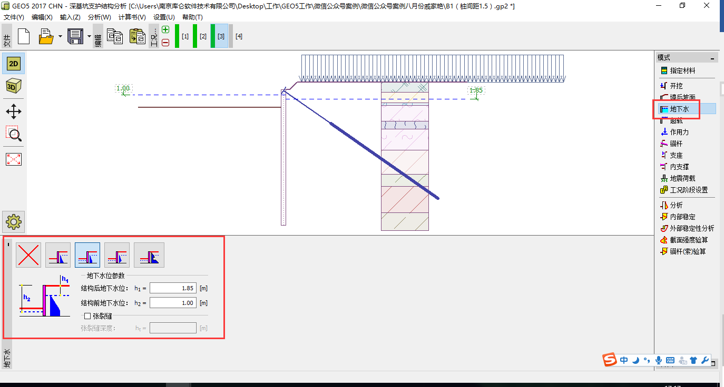The height and width of the screenshot is (387, 724).
Task: Open a file using the folder icon
Action: pyautogui.click(x=46, y=36)
